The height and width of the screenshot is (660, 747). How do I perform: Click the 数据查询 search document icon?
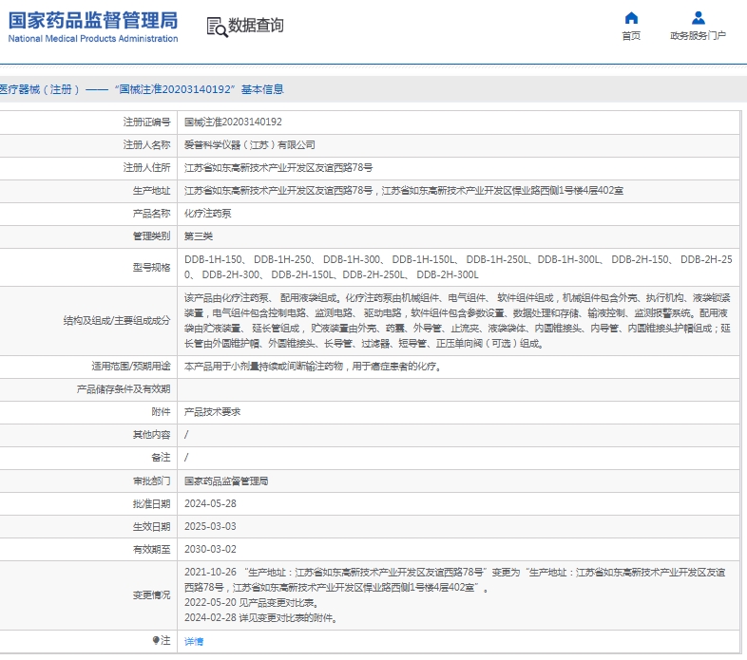point(218,27)
